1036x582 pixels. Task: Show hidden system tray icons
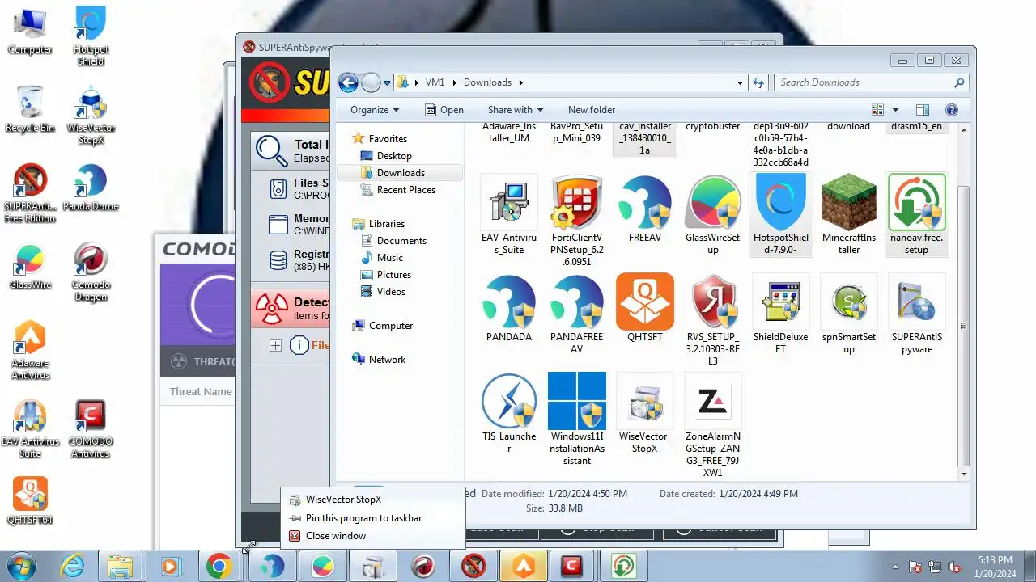pyautogui.click(x=896, y=567)
